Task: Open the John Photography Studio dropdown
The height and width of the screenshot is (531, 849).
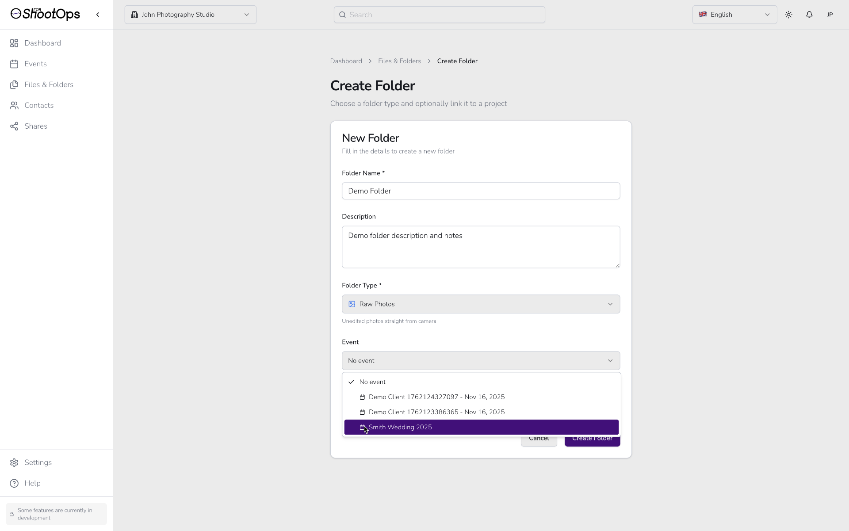Action: 190,15
